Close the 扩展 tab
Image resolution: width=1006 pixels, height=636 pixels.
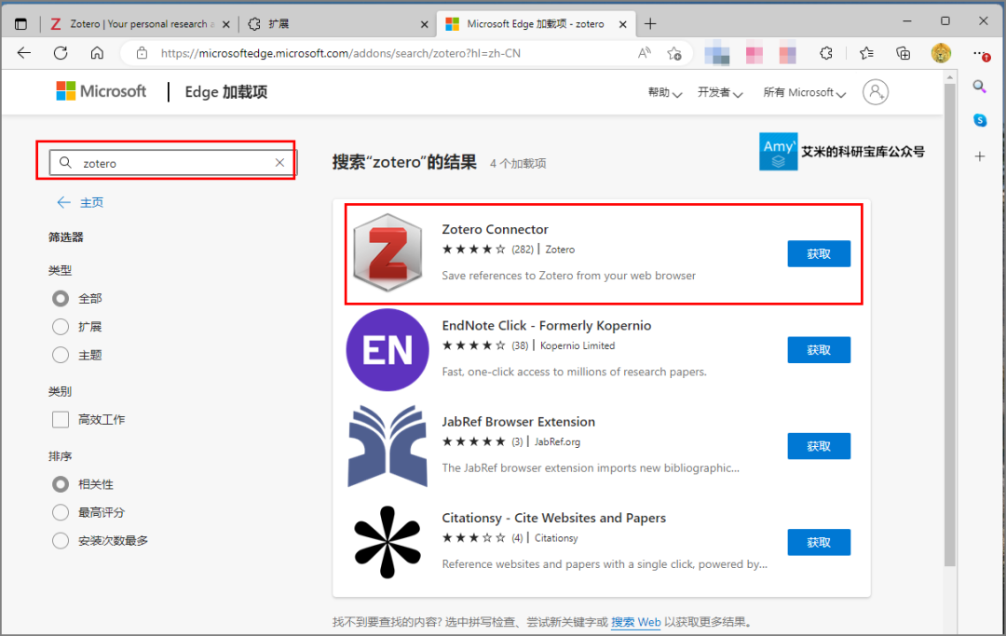[424, 24]
